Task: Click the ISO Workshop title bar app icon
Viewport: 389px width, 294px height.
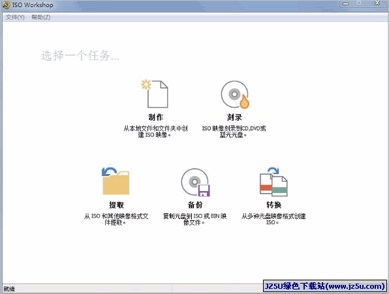Action: (6, 5)
